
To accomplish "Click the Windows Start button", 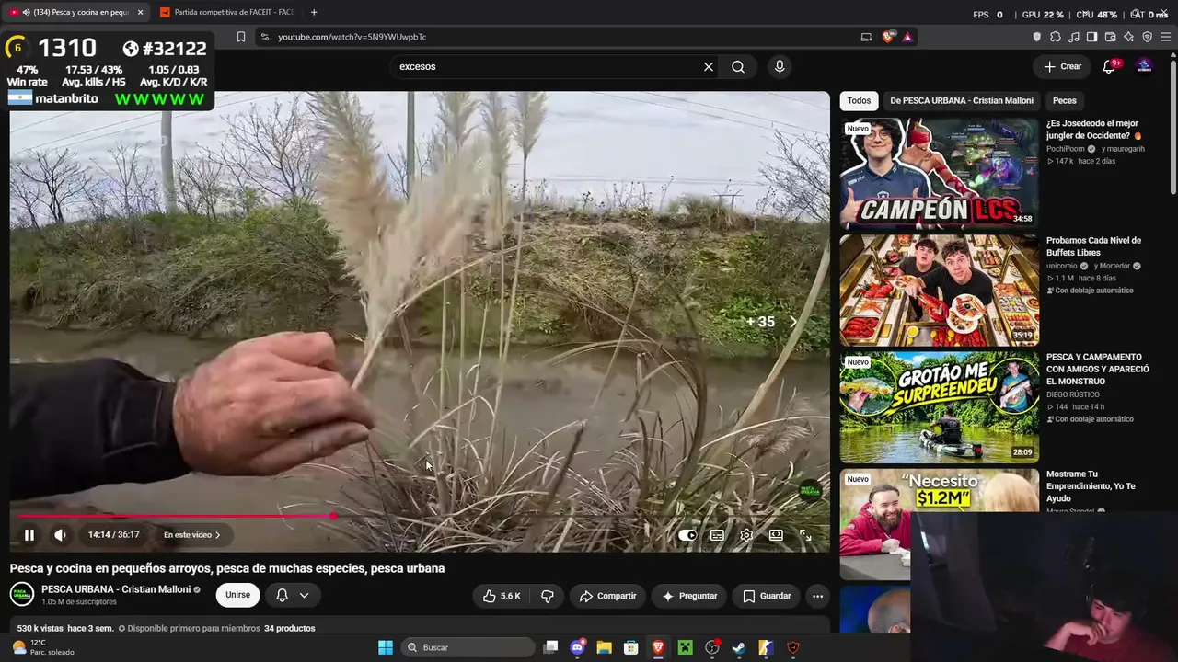I will [x=386, y=647].
